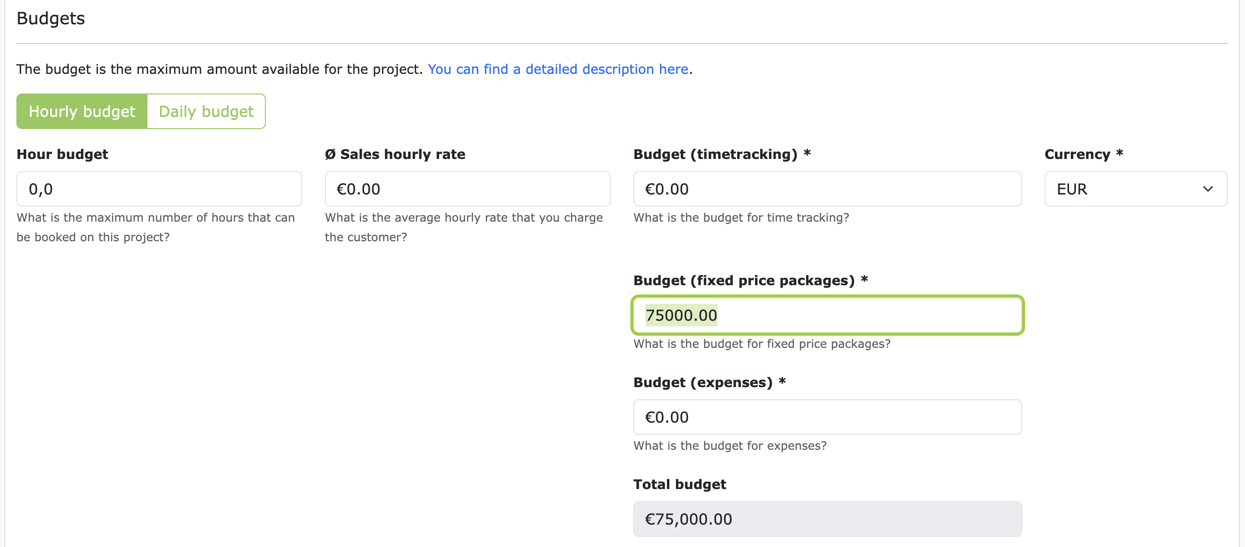
Task: Click the Budgets section heading
Action: coord(50,18)
